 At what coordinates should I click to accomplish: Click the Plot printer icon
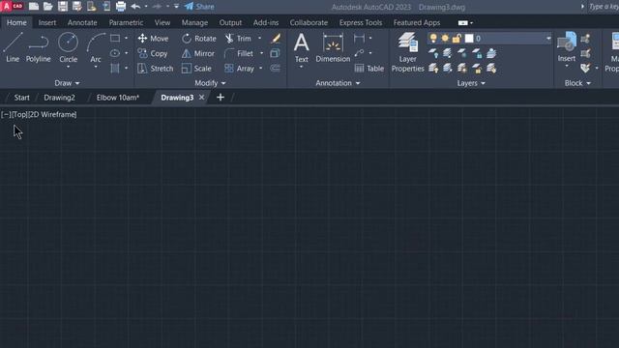click(121, 7)
